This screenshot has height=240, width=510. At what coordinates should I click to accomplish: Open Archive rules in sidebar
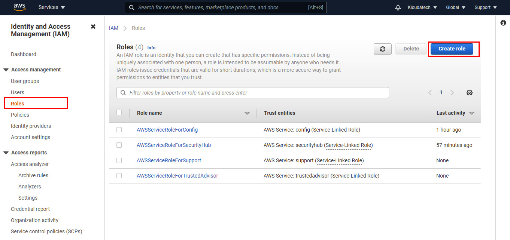[x=33, y=175]
